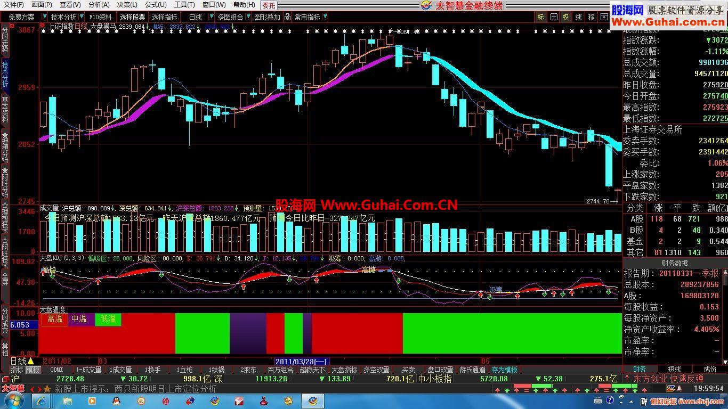Click the 日线 period label with yellow triangle
Viewport: 728px width, 409px height.
coord(22,361)
